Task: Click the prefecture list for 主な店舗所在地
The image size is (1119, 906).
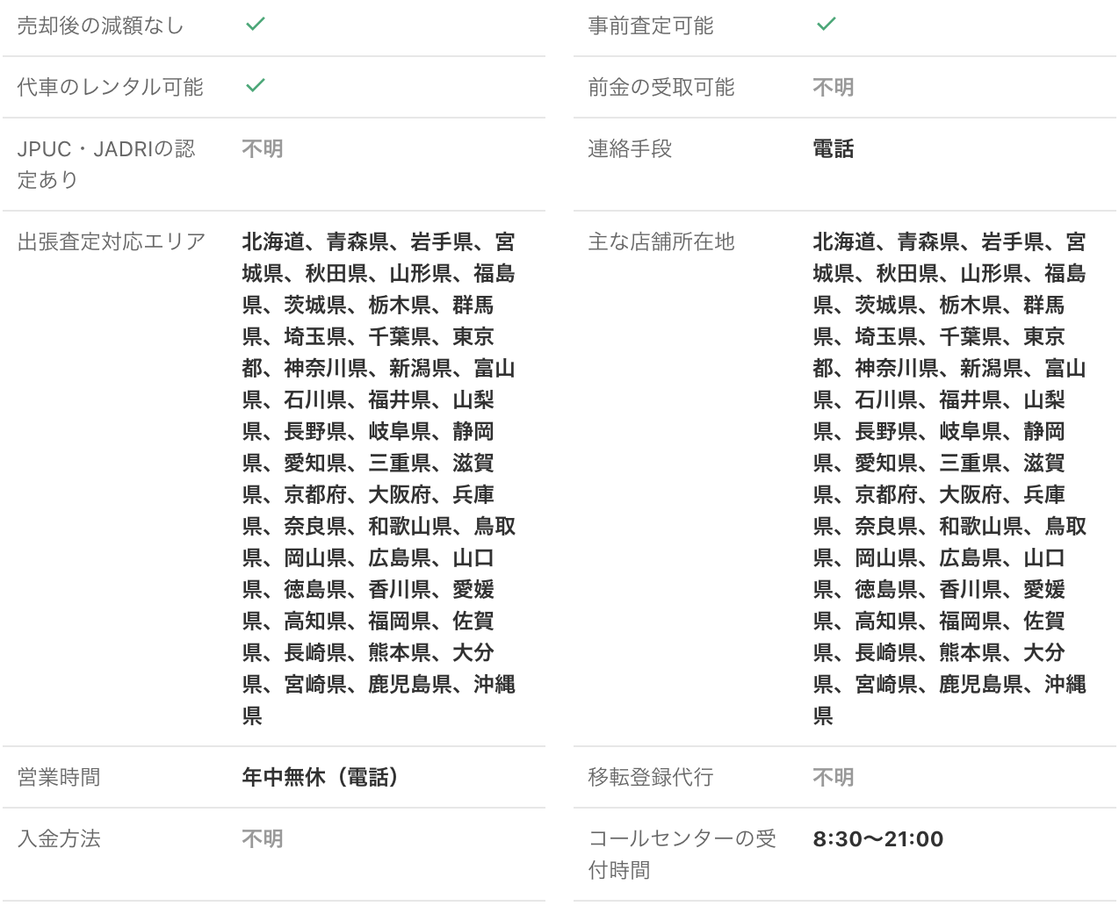Action: point(949,478)
